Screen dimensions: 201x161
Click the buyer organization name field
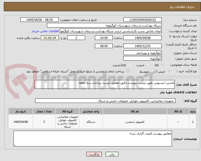[104, 25]
